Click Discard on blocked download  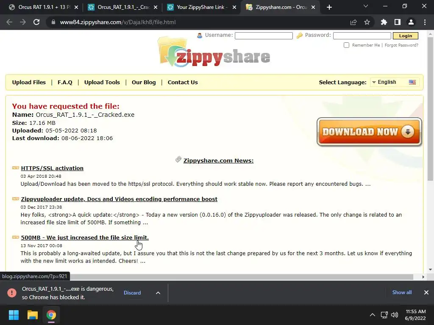point(132,293)
